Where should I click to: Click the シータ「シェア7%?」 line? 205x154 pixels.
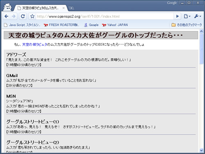tap(20, 101)
